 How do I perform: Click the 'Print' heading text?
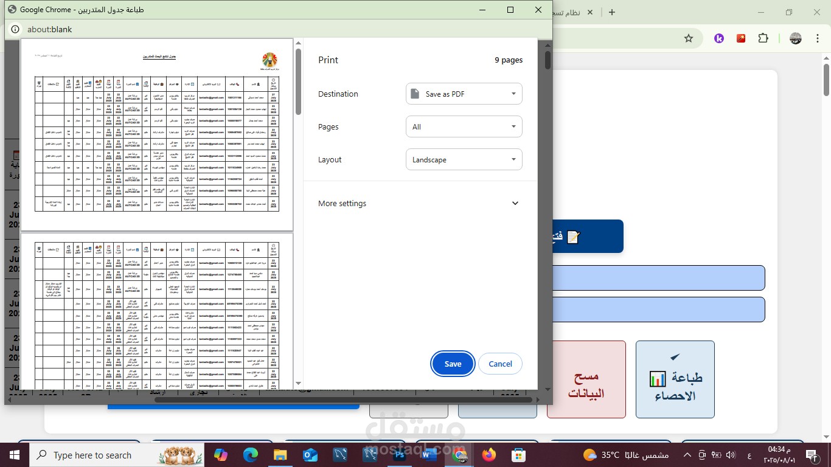(x=328, y=60)
